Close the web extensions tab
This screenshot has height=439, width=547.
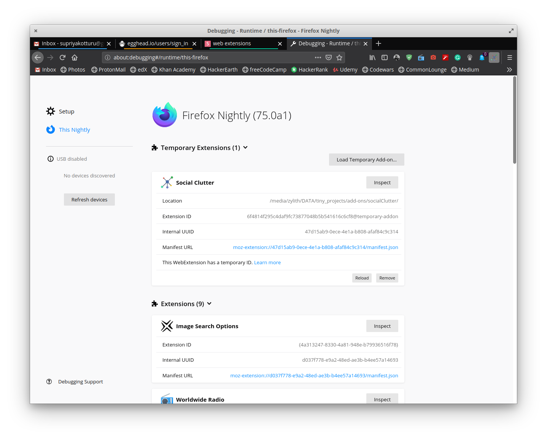(280, 44)
